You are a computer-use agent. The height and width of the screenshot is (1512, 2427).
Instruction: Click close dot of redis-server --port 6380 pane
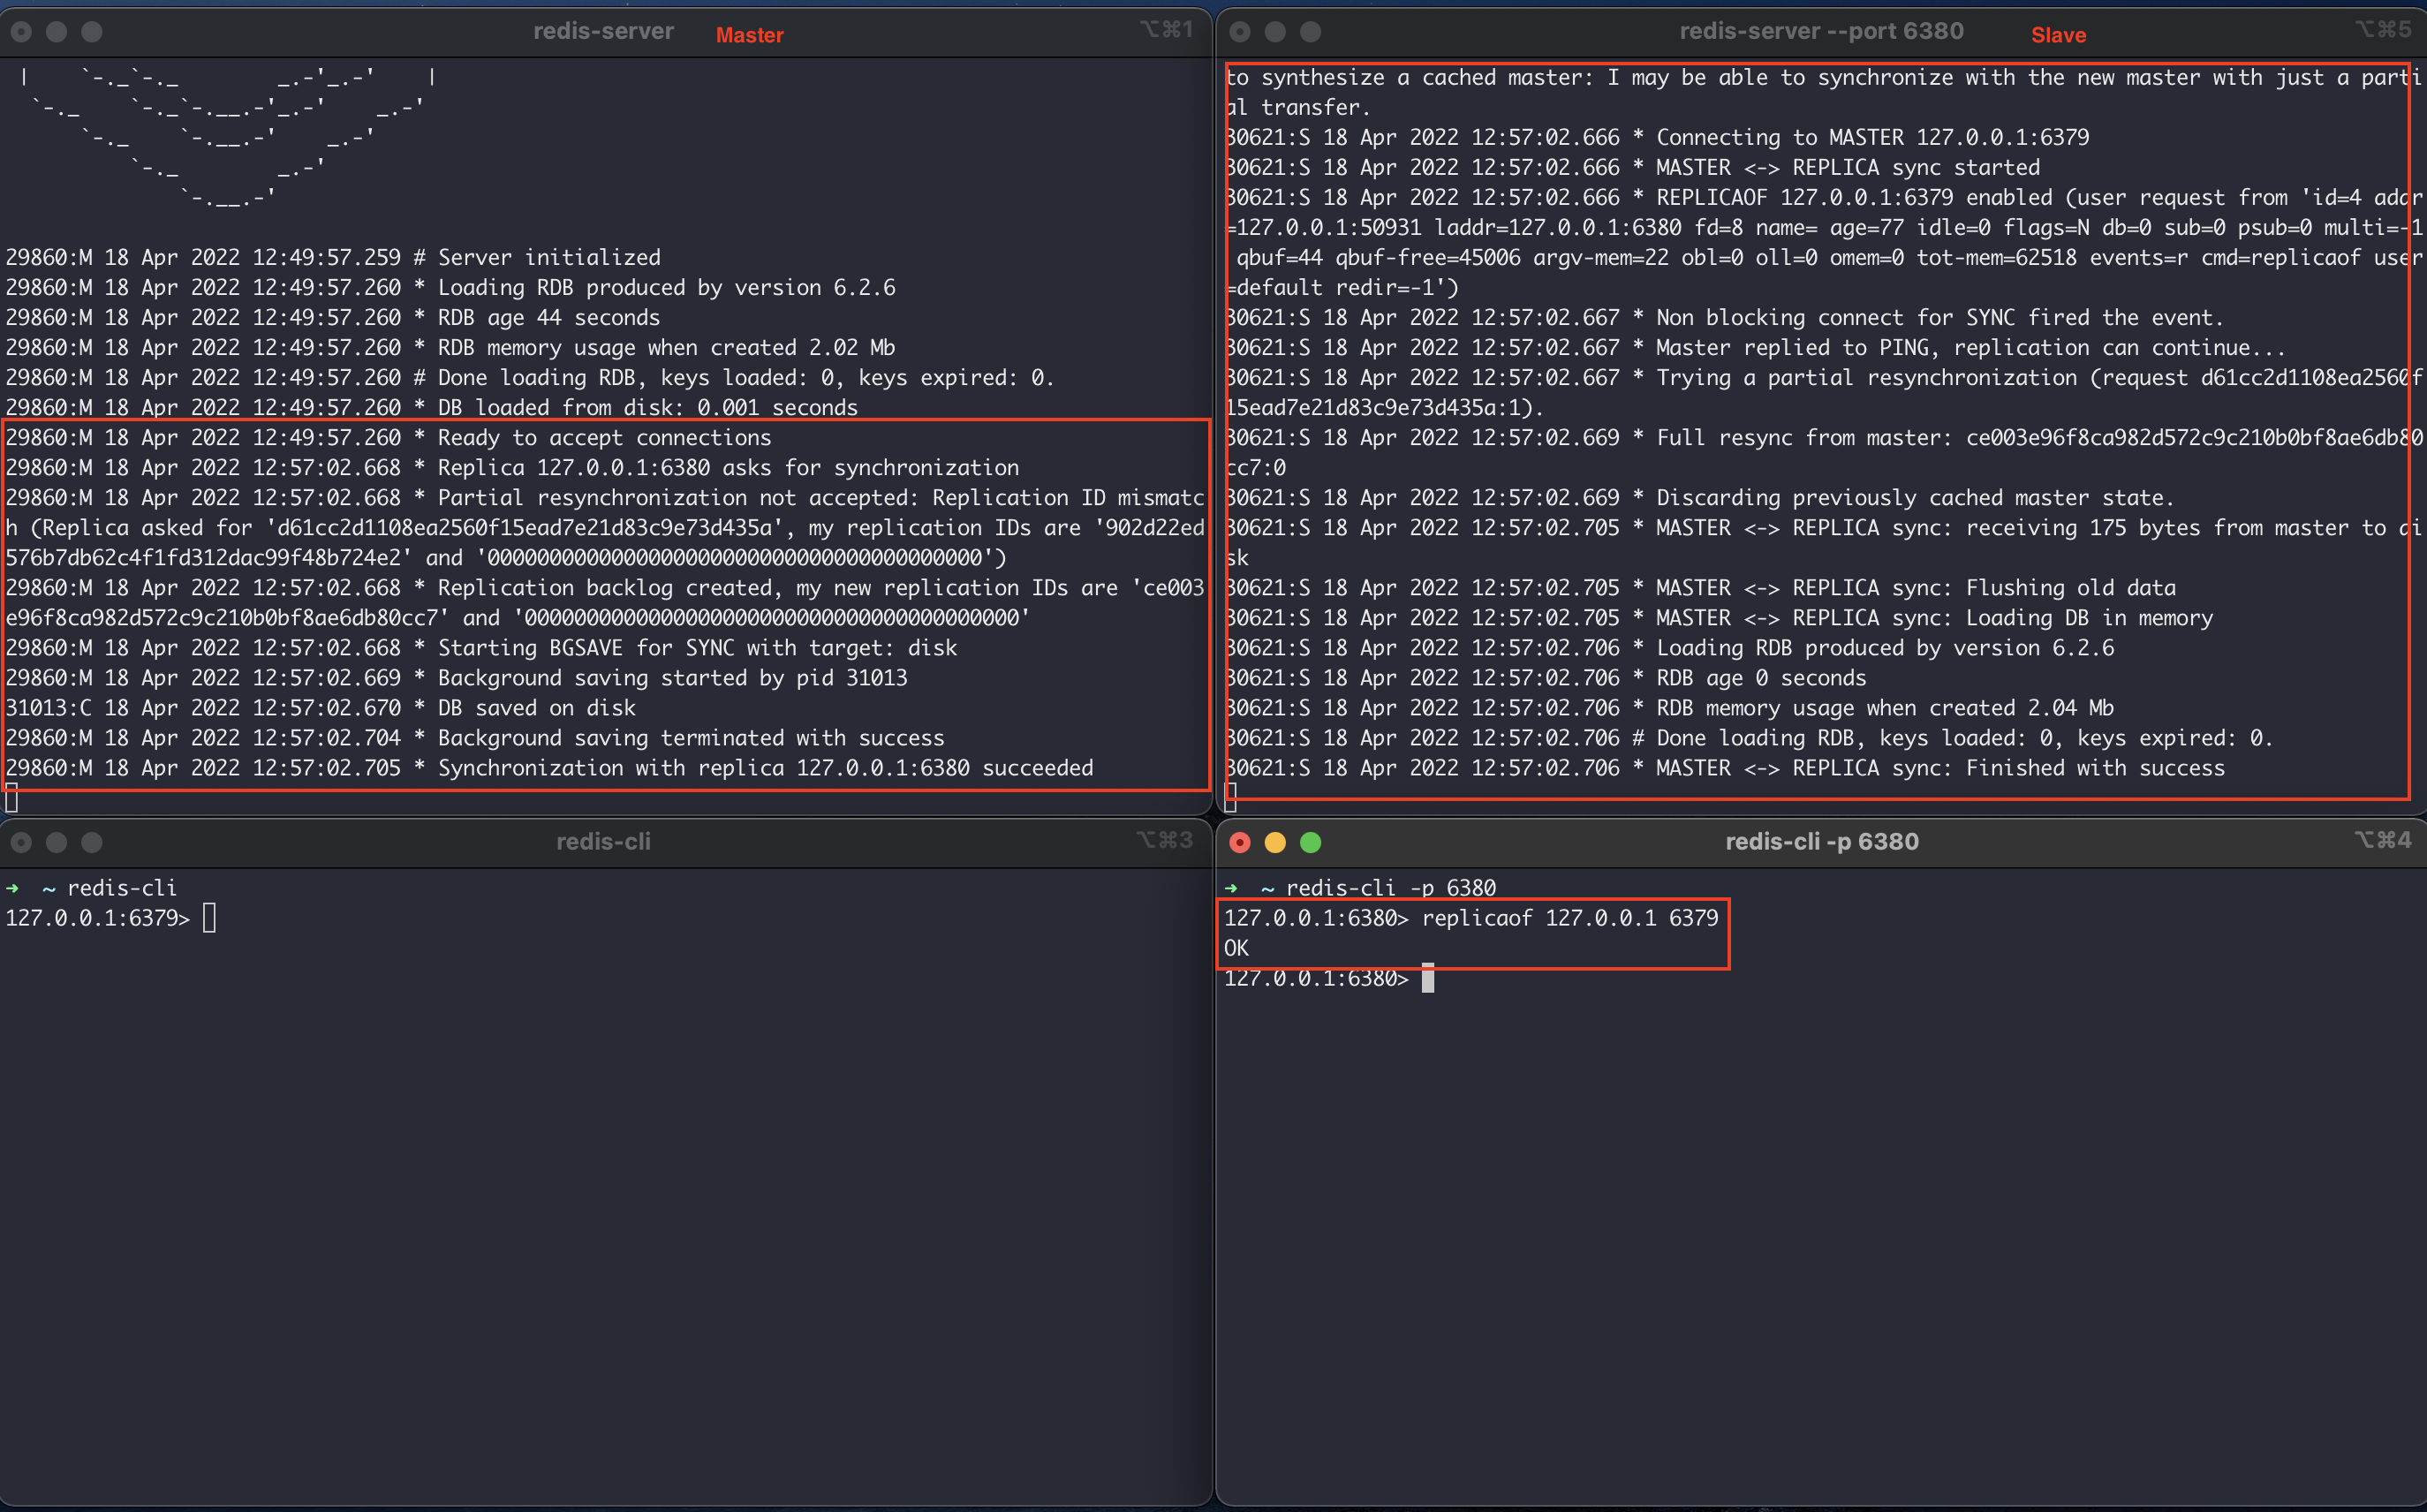1240,32
